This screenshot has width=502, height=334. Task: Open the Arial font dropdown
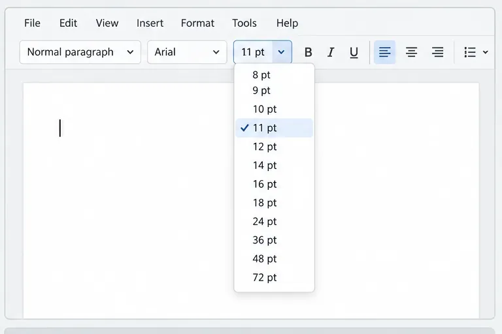[187, 52]
